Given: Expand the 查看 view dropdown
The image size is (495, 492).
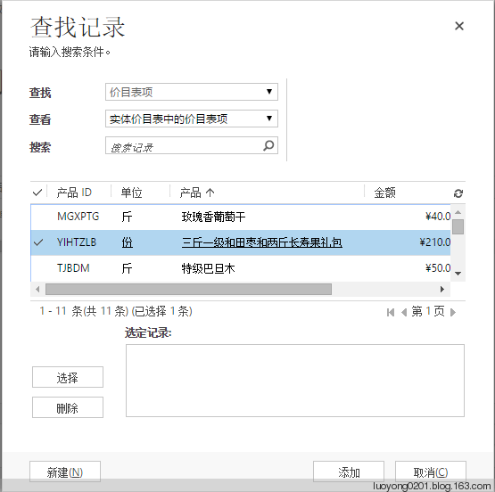Looking at the screenshot, I should pos(192,119).
